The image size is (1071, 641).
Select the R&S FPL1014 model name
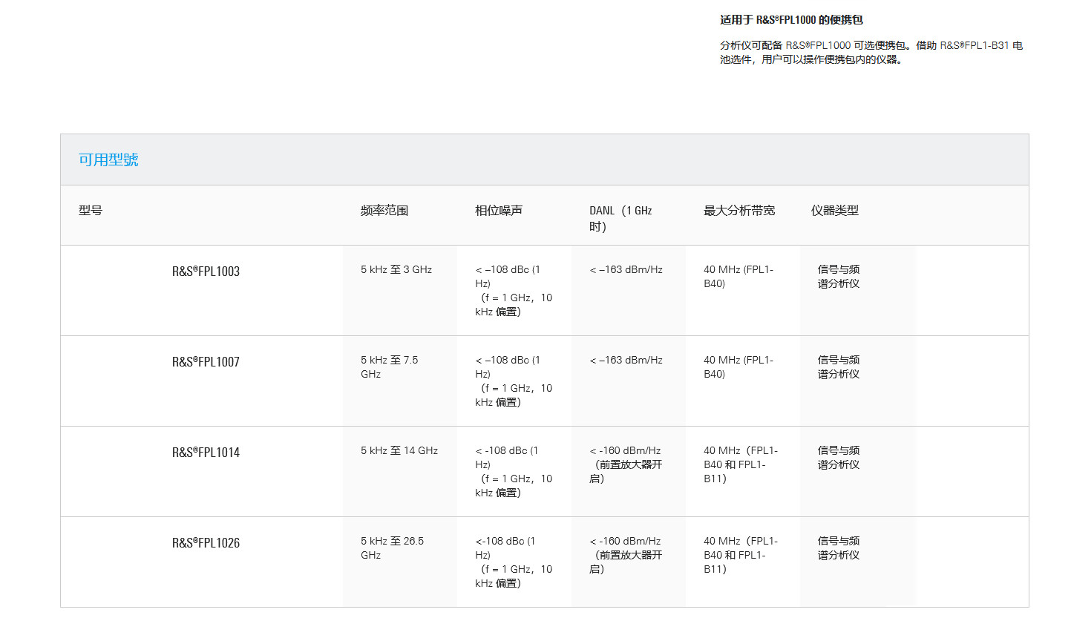point(206,453)
